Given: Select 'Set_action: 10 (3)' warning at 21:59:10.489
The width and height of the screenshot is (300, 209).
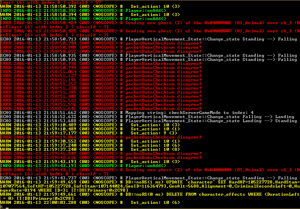Looking at the screenshot, I should tap(90, 125).
